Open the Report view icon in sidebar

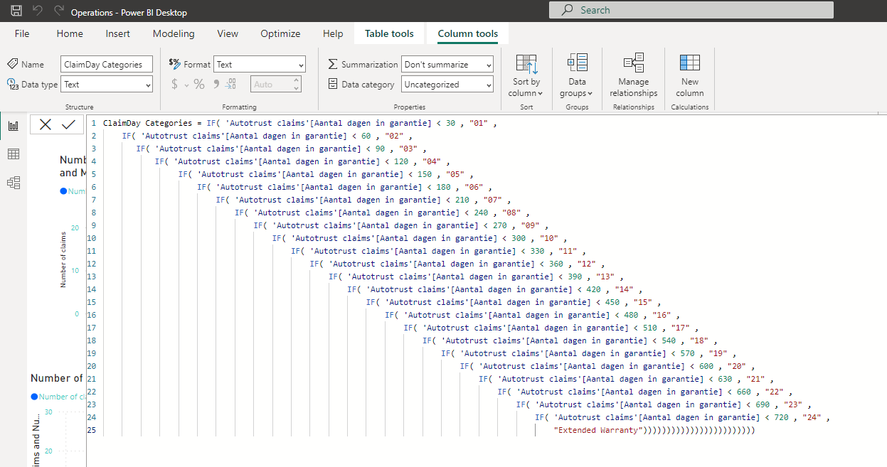click(x=13, y=126)
